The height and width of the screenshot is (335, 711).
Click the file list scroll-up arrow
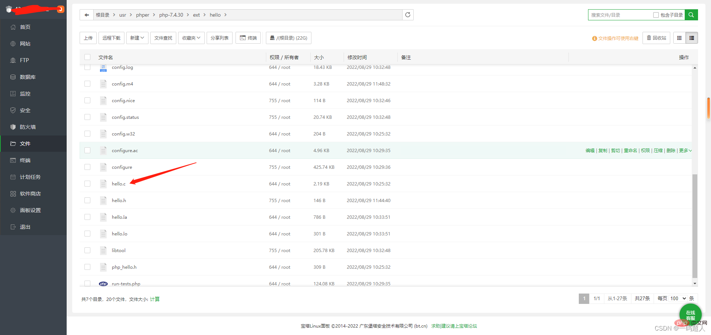coord(695,68)
